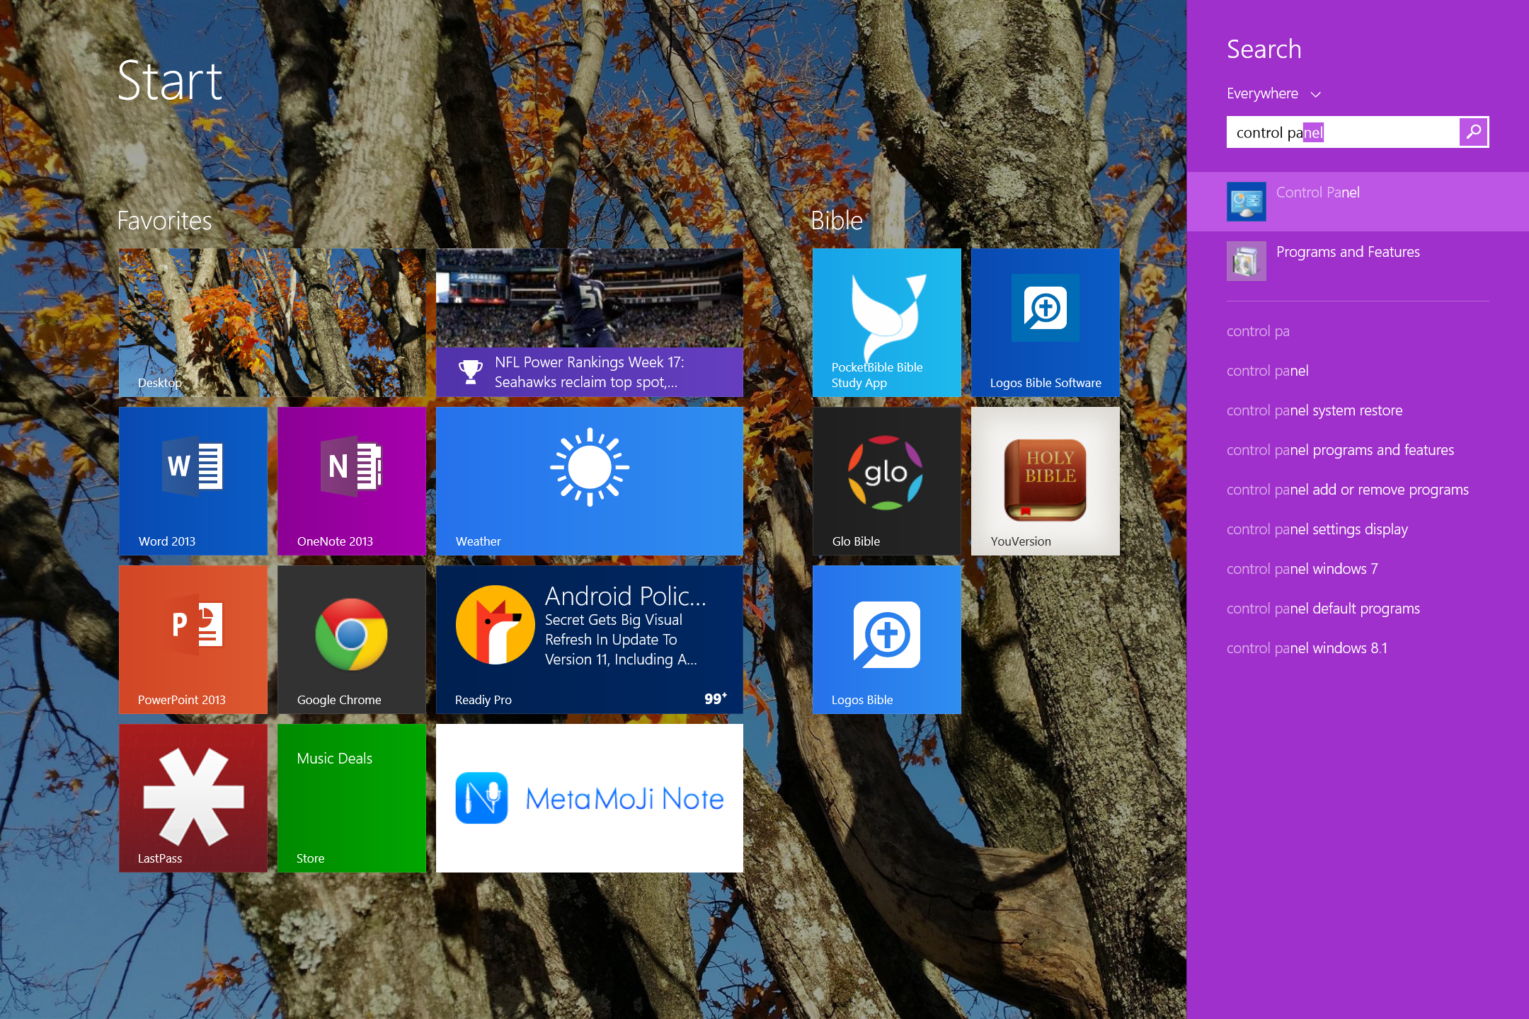Click the search text input box
The height and width of the screenshot is (1019, 1529).
point(1343,132)
